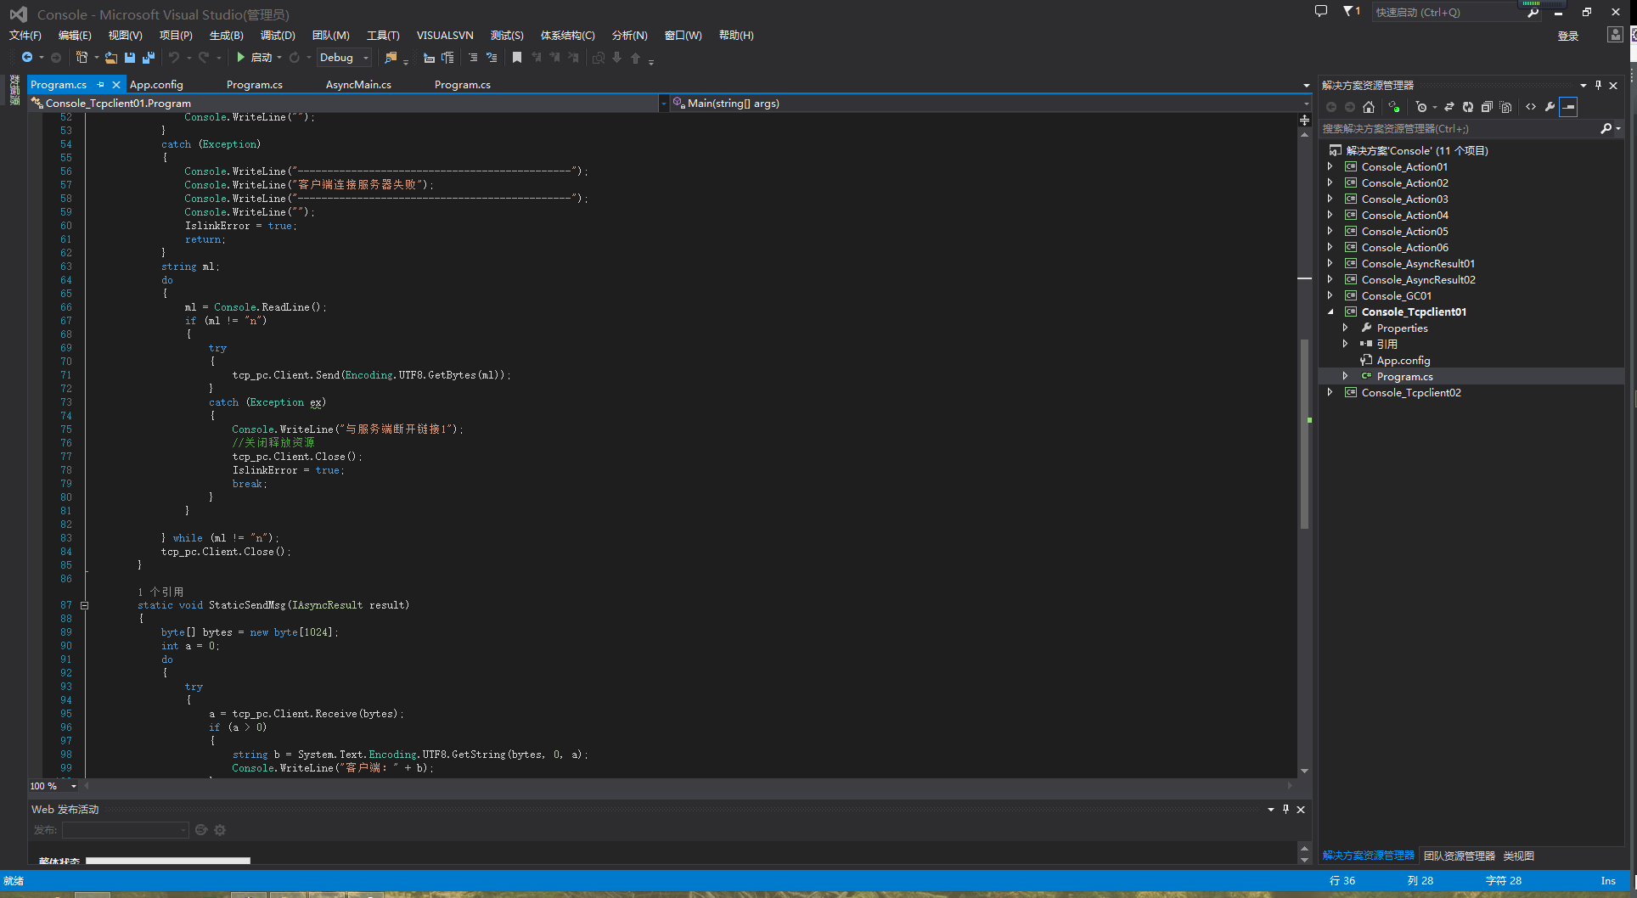Click the green Start debugging button
This screenshot has height=898, width=1637.
241,58
